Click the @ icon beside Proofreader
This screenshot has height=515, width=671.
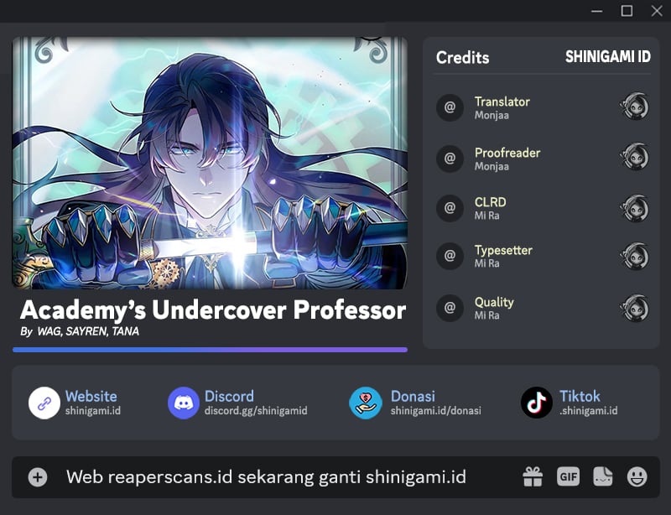pyautogui.click(x=450, y=159)
